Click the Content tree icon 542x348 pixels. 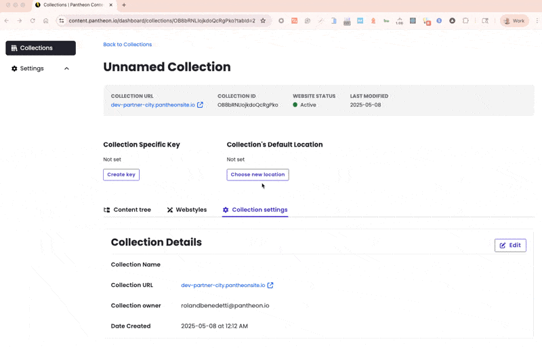[x=107, y=210]
